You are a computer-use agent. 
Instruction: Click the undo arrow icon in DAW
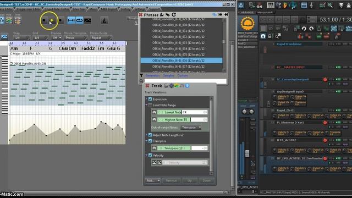pyautogui.click(x=304, y=29)
